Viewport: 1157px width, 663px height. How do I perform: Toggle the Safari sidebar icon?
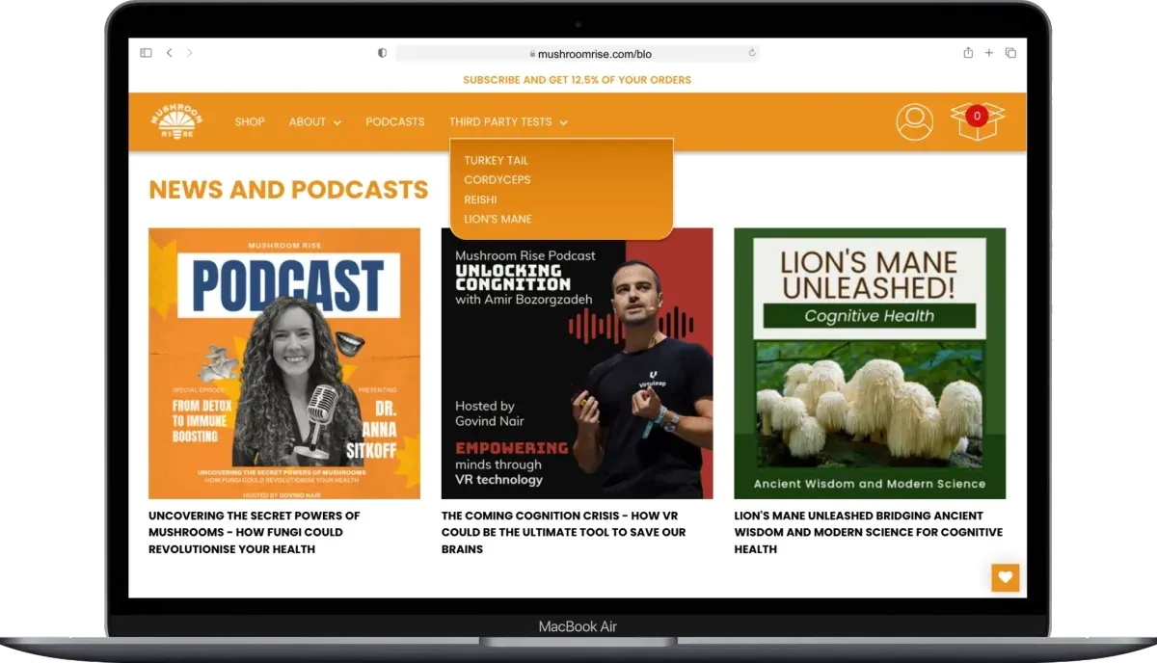(x=146, y=53)
